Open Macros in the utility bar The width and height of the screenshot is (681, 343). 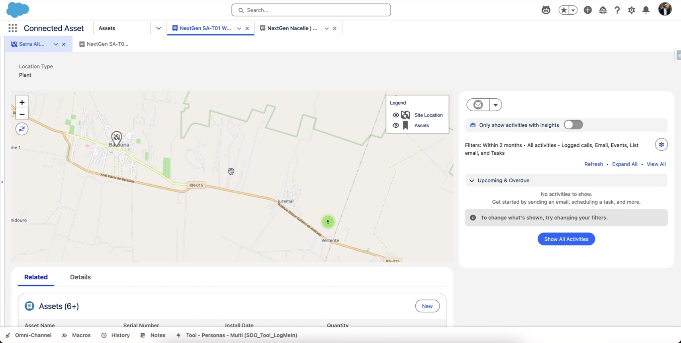76,335
